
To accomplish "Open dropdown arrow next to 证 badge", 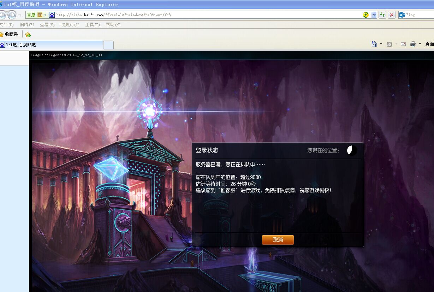I will click(45, 15).
